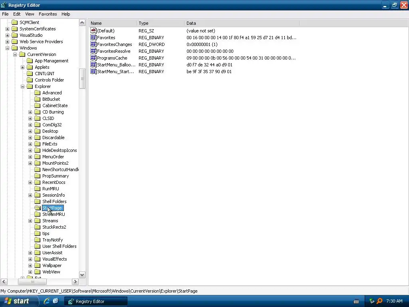Click the second quick launch icon

tap(56, 301)
